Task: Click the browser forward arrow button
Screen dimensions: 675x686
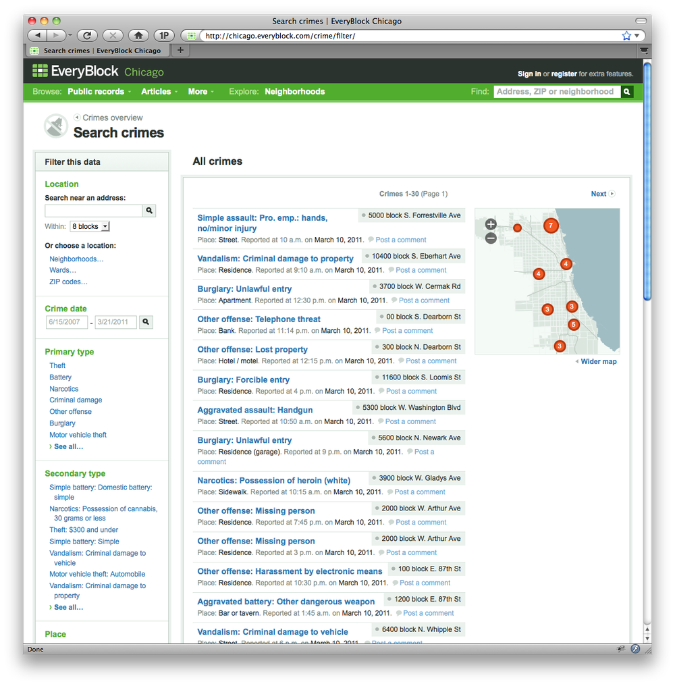Action: pyautogui.click(x=55, y=35)
